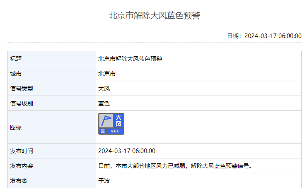Click the blue gale warning signal icon

tap(111, 124)
